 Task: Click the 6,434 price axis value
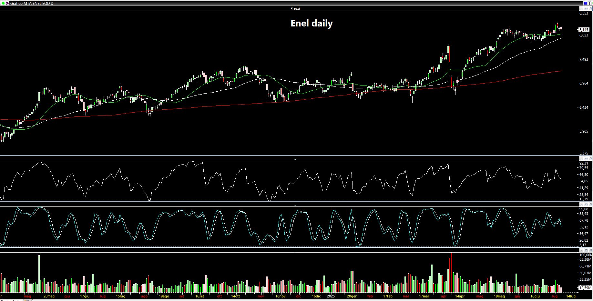click(x=584, y=107)
